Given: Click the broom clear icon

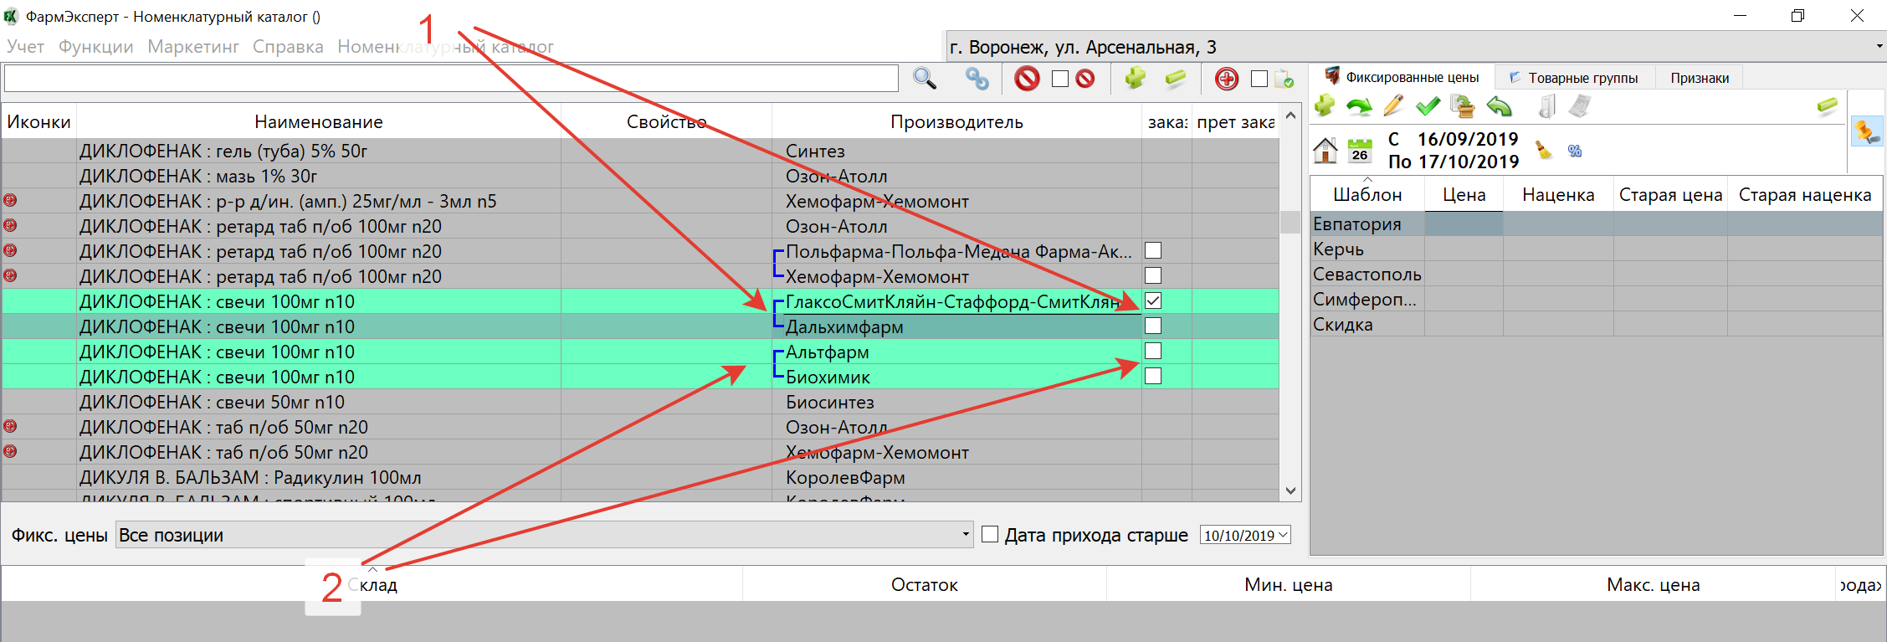Looking at the screenshot, I should point(1543,151).
